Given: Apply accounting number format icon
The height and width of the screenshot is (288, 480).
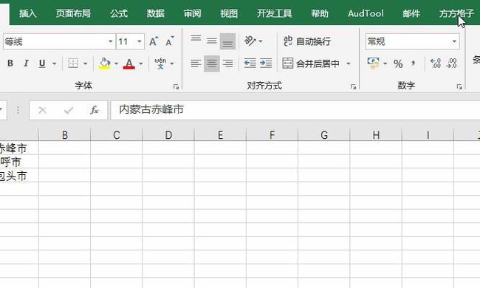Looking at the screenshot, I should [x=373, y=64].
